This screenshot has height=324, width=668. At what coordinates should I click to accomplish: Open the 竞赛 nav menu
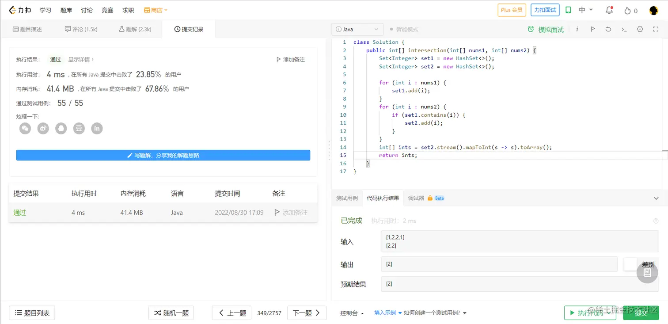[x=107, y=10]
